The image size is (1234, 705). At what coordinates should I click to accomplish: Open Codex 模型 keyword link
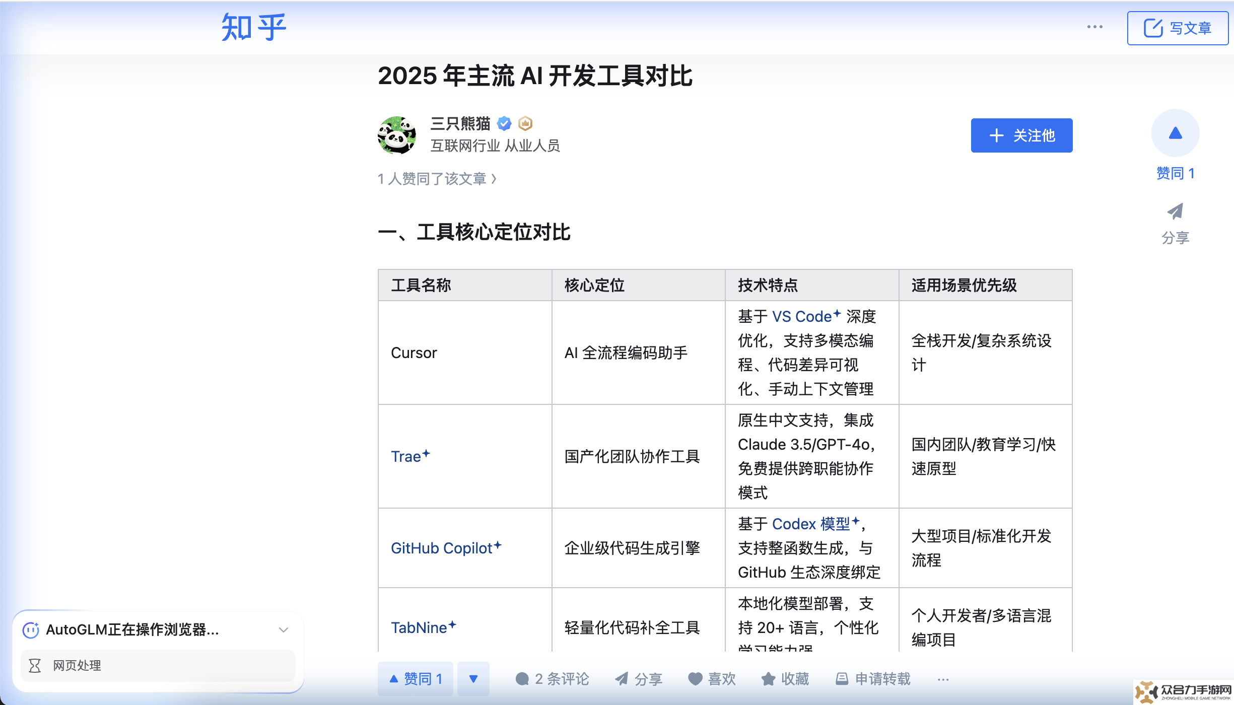(x=816, y=524)
